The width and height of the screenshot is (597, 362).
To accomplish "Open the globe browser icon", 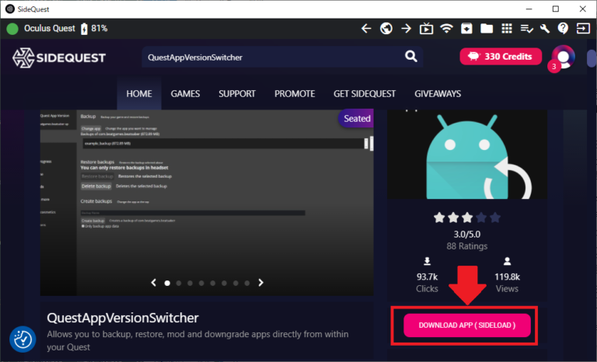I will [386, 29].
